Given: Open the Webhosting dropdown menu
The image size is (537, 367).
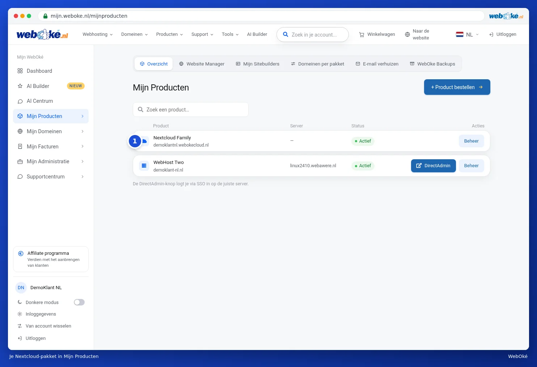Looking at the screenshot, I should coord(98,34).
